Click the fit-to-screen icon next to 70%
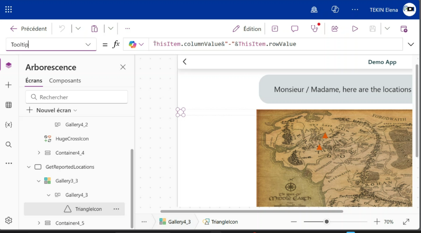This screenshot has width=421, height=233. pyautogui.click(x=406, y=221)
